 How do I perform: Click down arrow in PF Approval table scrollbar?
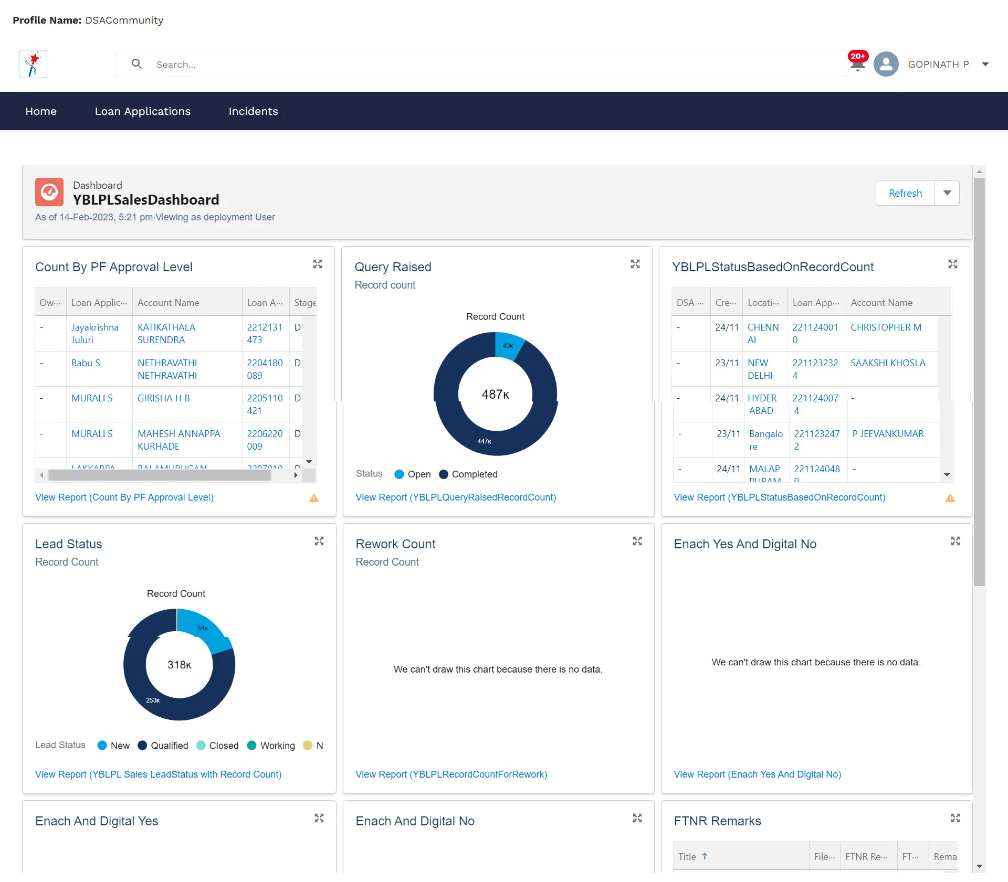(309, 462)
